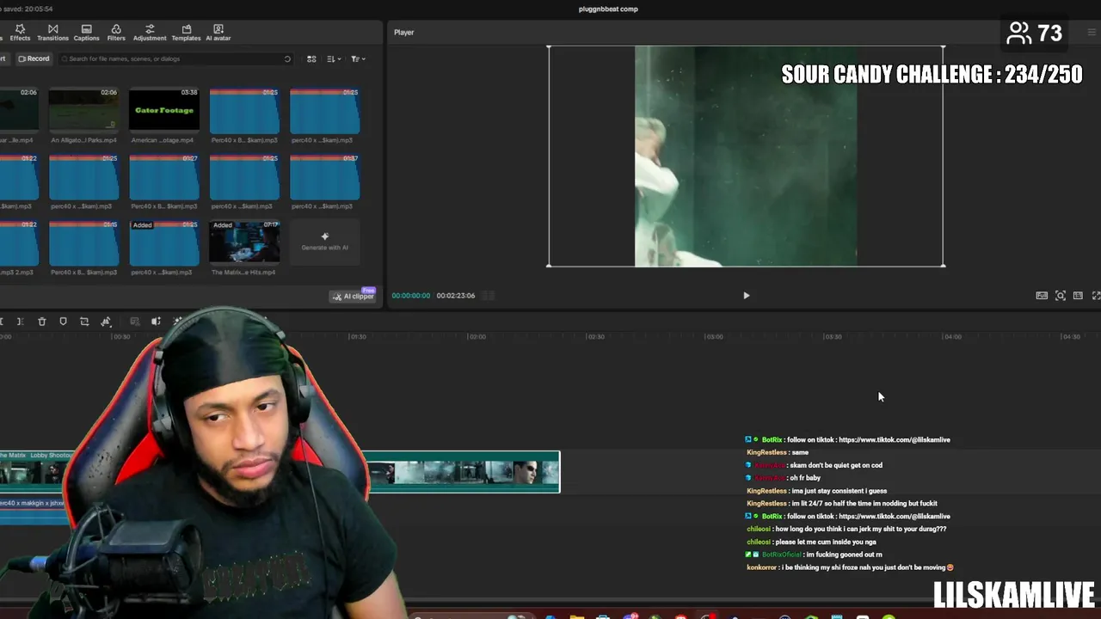Click the top-left handle of the preview frame
Screen dimensions: 1101x619
pos(549,46)
